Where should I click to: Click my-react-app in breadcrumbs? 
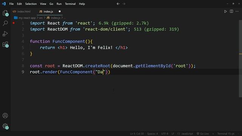[27, 18]
